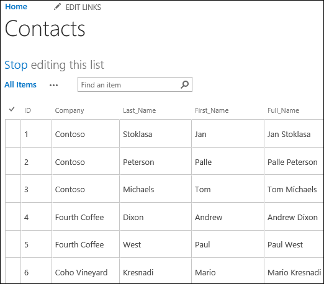Click EDIT LINKS
The height and width of the screenshot is (284, 324).
83,7
